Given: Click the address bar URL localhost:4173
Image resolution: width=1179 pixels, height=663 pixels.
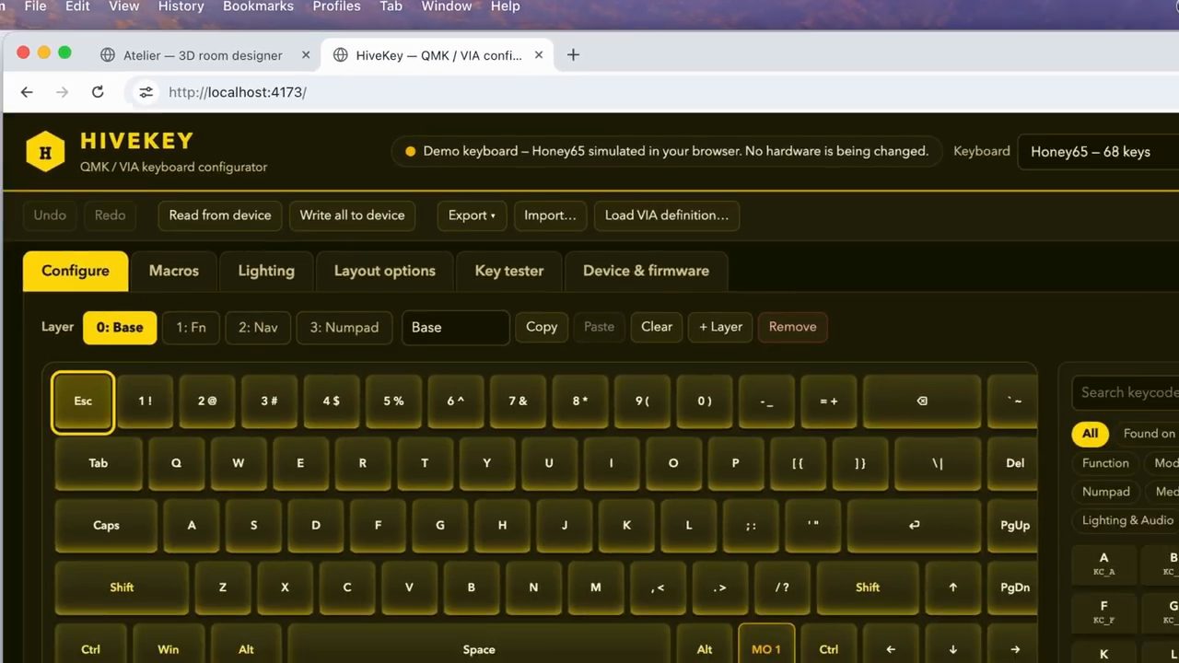Looking at the screenshot, I should pyautogui.click(x=238, y=92).
